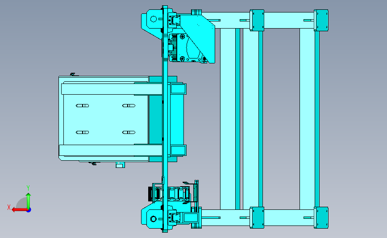Select the top-right corner bearing block

321,20
